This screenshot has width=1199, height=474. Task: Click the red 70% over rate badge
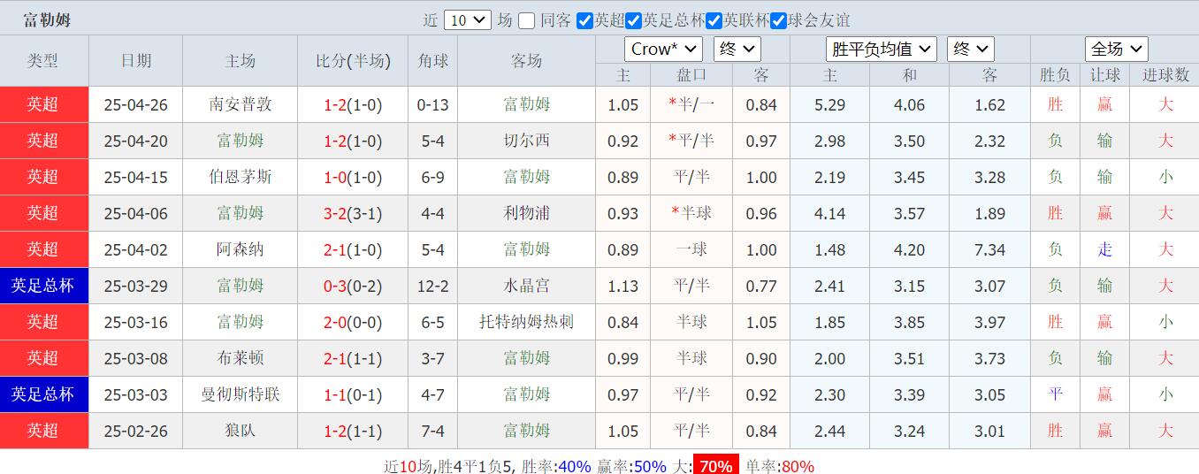coord(715,465)
